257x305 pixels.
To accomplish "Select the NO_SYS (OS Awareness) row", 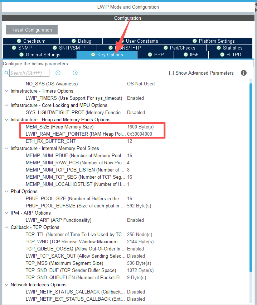I will pos(90,84).
